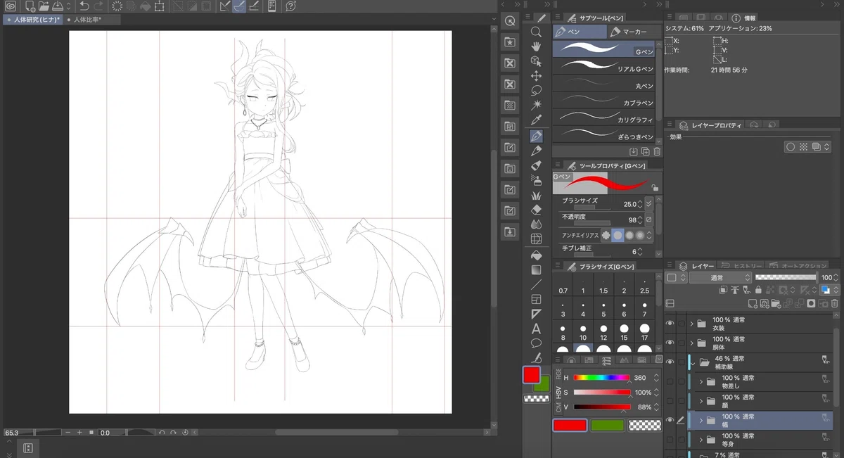844x458 pixels.
Task: Select the Text tool
Action: [x=536, y=329]
